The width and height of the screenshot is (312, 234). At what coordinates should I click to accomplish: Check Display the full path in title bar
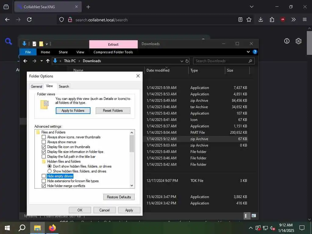click(44, 157)
